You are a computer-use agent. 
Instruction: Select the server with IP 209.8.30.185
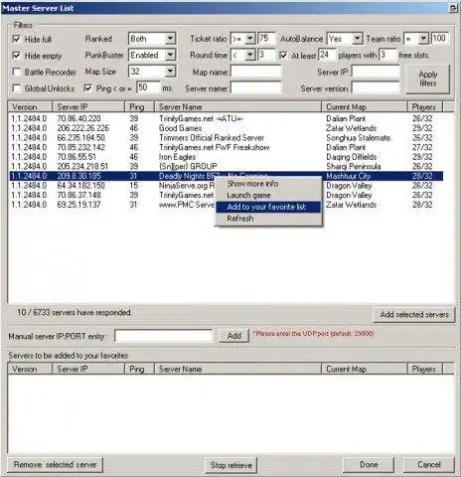click(x=226, y=176)
